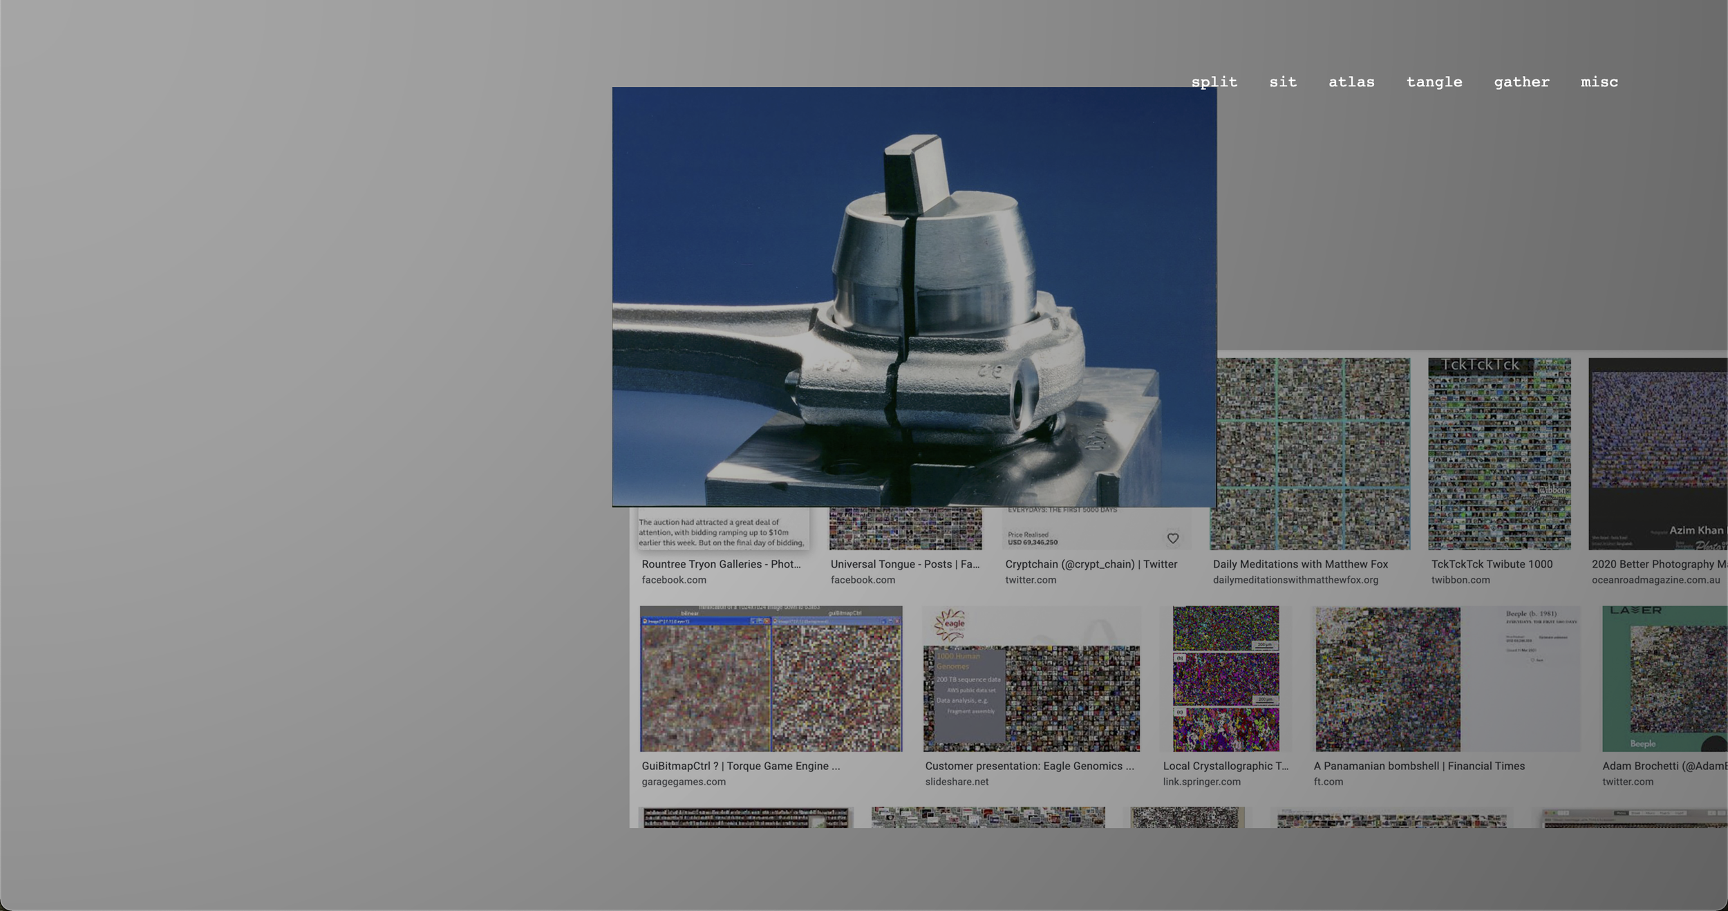Click auction text snippet thumbnail
The width and height of the screenshot is (1728, 911).
(723, 529)
